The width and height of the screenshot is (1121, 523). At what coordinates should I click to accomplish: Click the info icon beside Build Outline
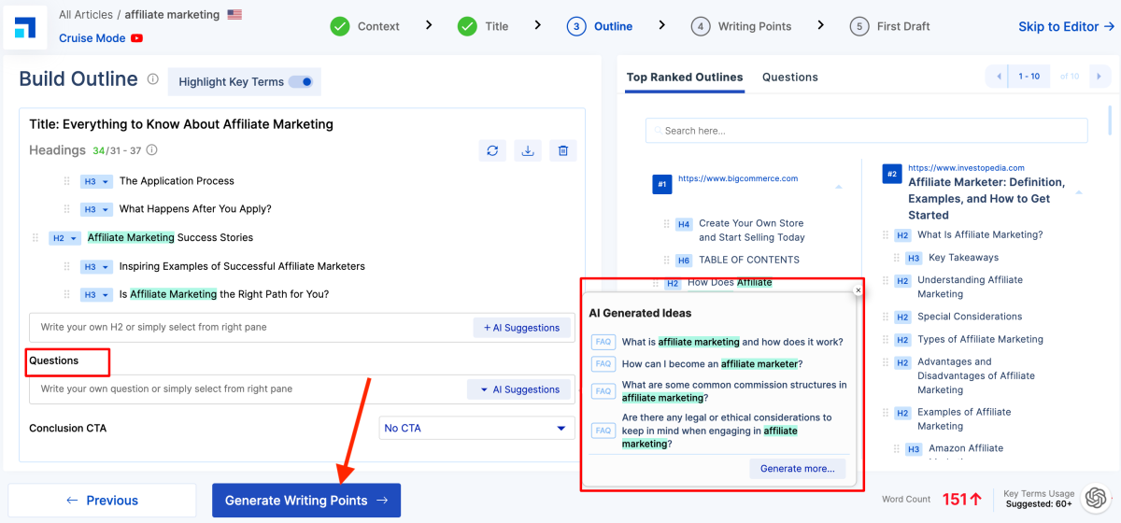point(153,80)
